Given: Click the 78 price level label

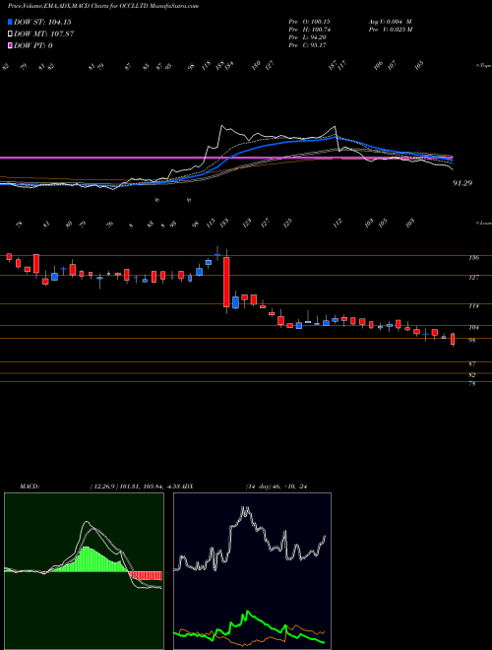Looking at the screenshot, I should click(x=472, y=384).
